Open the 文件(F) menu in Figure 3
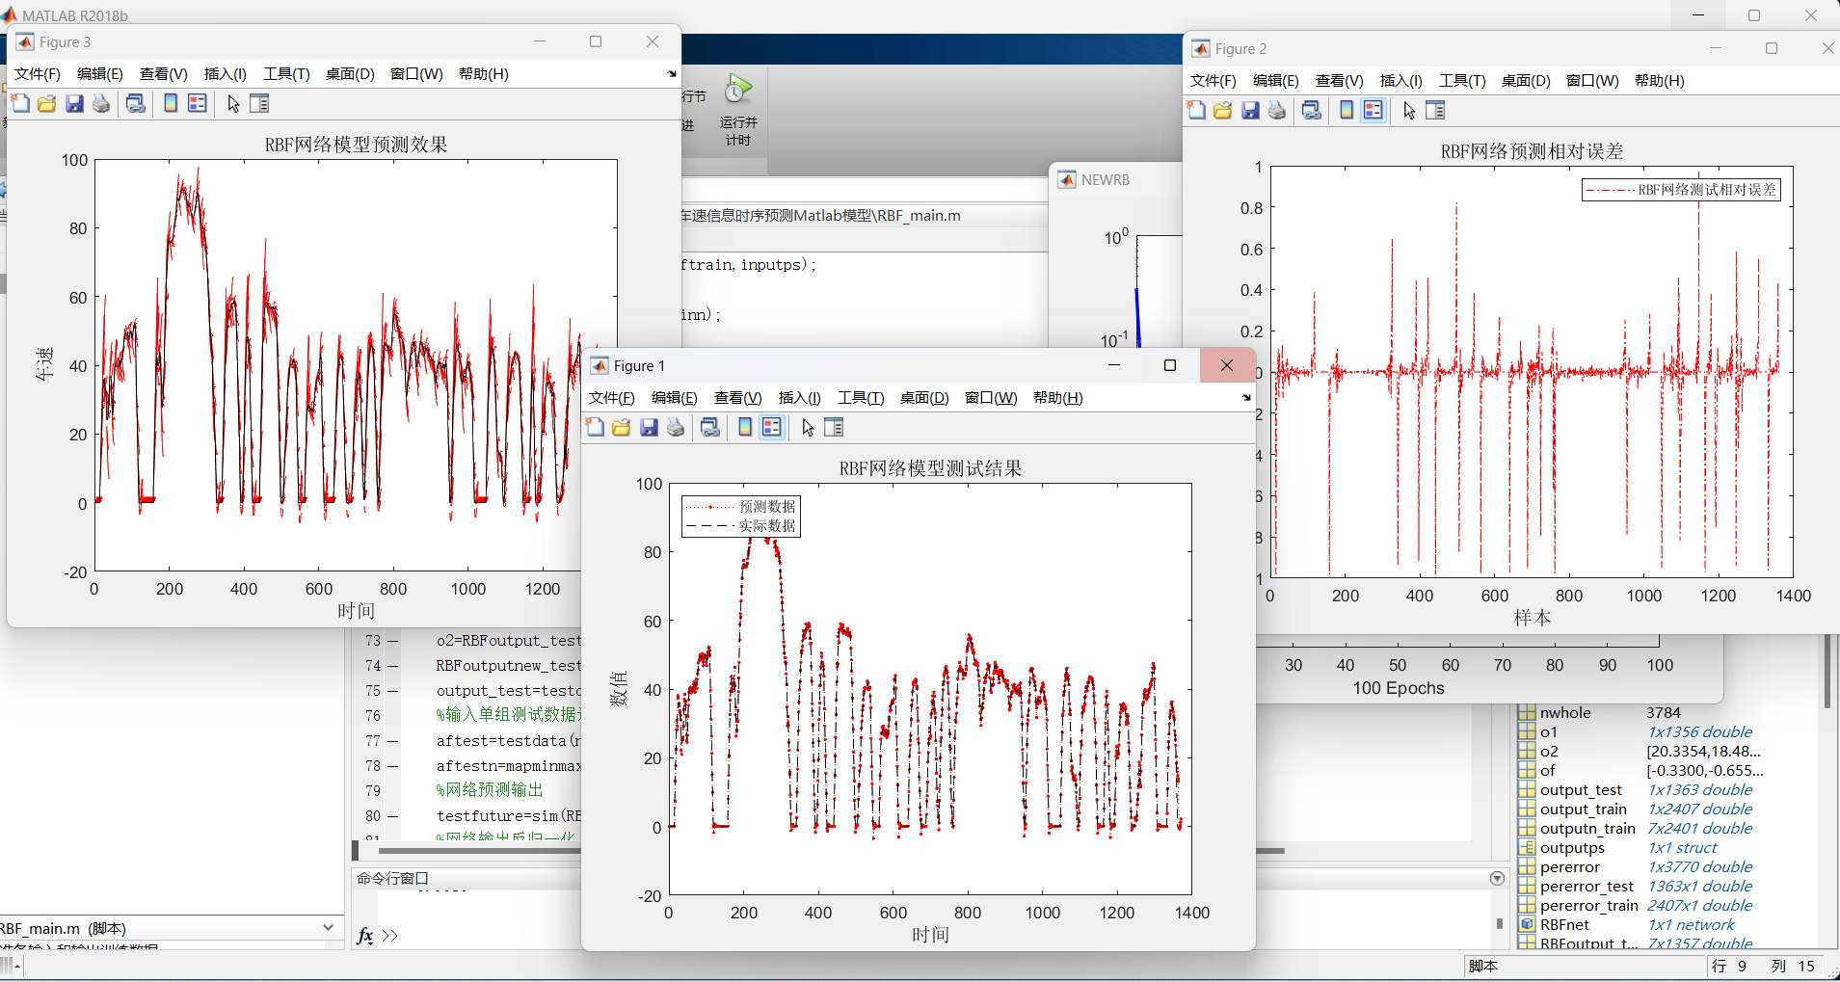 [x=38, y=74]
